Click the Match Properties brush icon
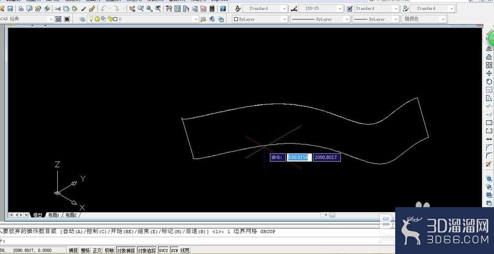This screenshot has width=494, height=254. click(x=92, y=8)
